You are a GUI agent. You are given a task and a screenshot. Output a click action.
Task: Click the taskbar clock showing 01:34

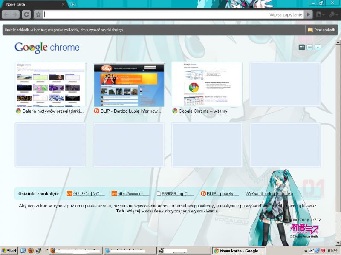click(332, 251)
